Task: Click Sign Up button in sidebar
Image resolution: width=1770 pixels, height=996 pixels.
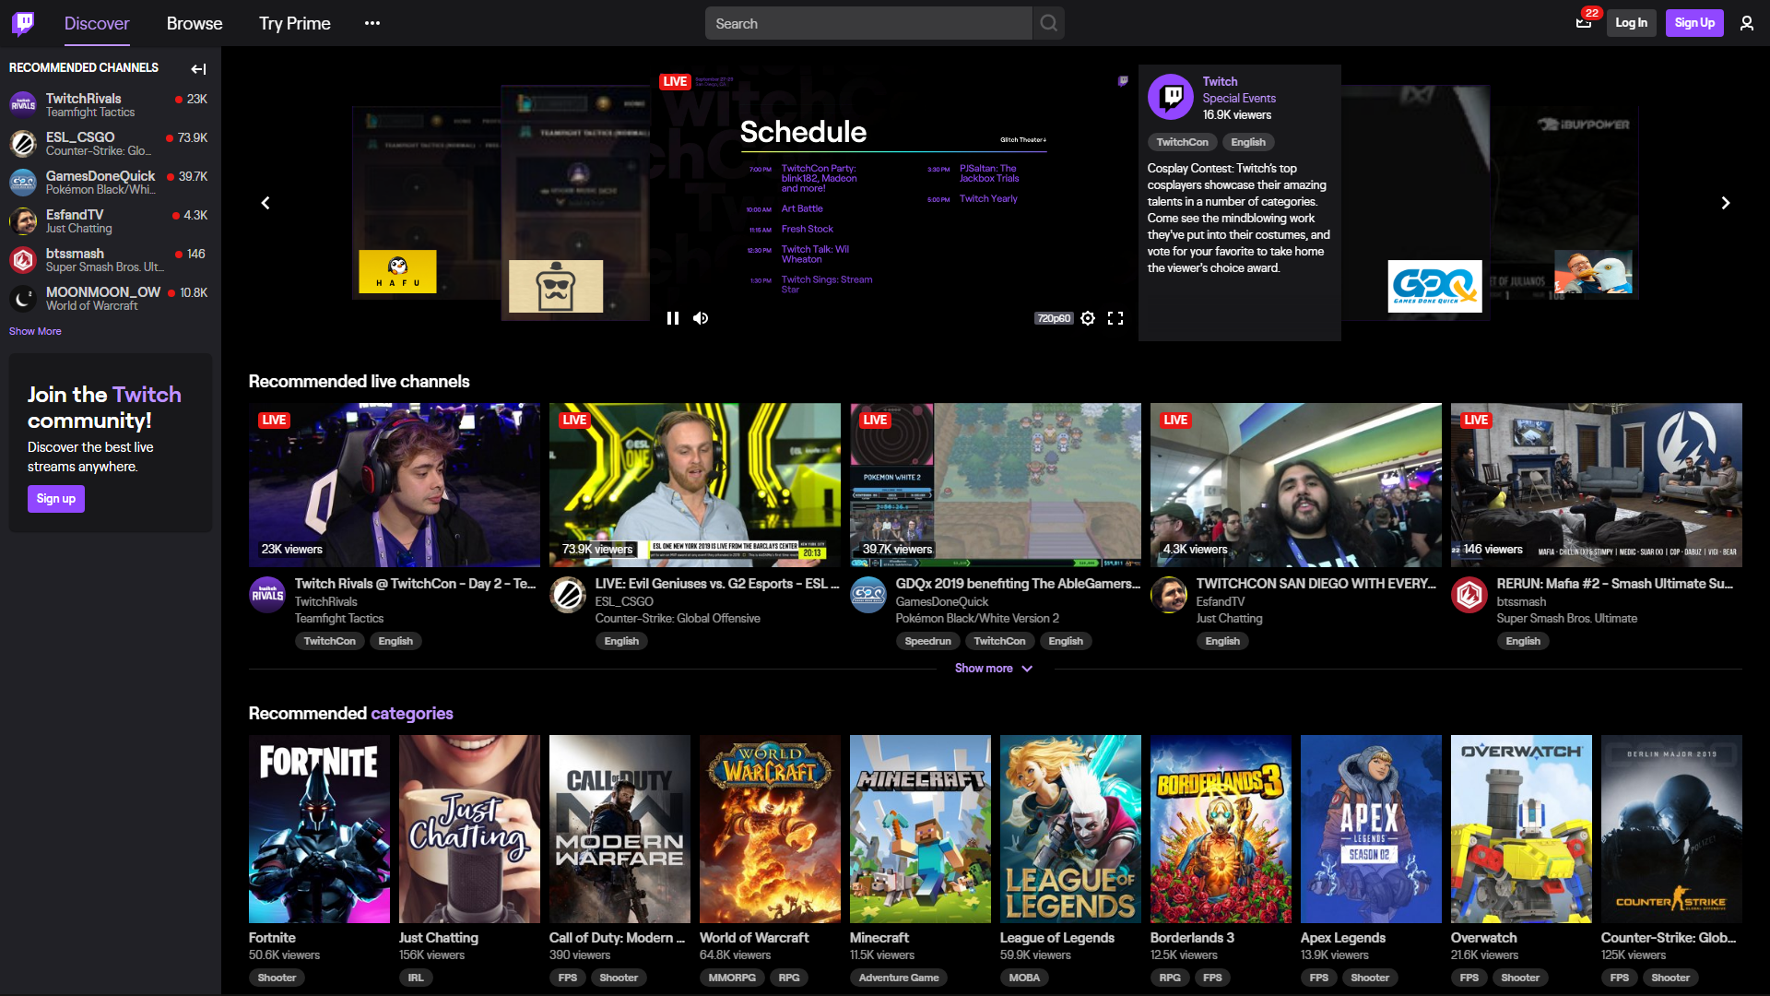Action: tap(56, 499)
